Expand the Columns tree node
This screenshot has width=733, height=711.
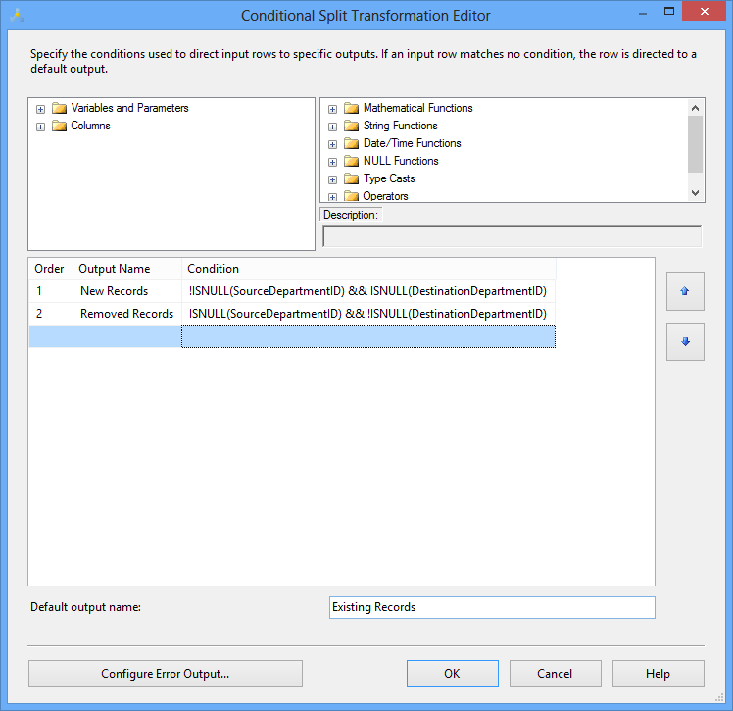(x=40, y=127)
